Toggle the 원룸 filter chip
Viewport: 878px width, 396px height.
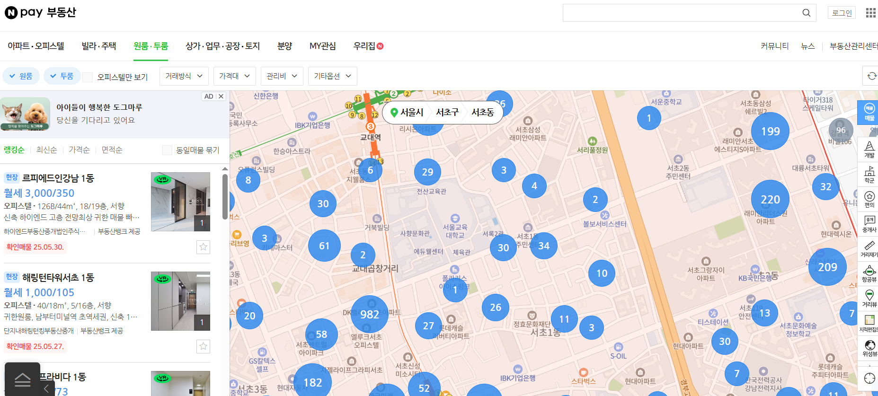tap(21, 76)
